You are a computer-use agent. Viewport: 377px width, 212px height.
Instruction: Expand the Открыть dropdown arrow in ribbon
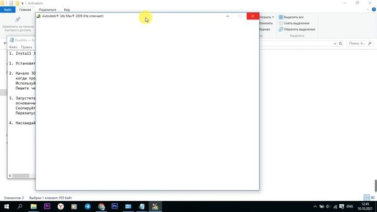[x=273, y=17]
